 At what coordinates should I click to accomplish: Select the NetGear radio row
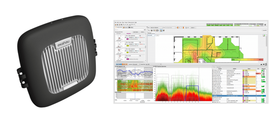coord(239,82)
